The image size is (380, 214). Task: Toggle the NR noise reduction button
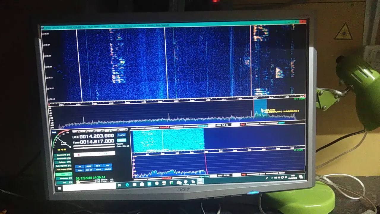point(80,166)
